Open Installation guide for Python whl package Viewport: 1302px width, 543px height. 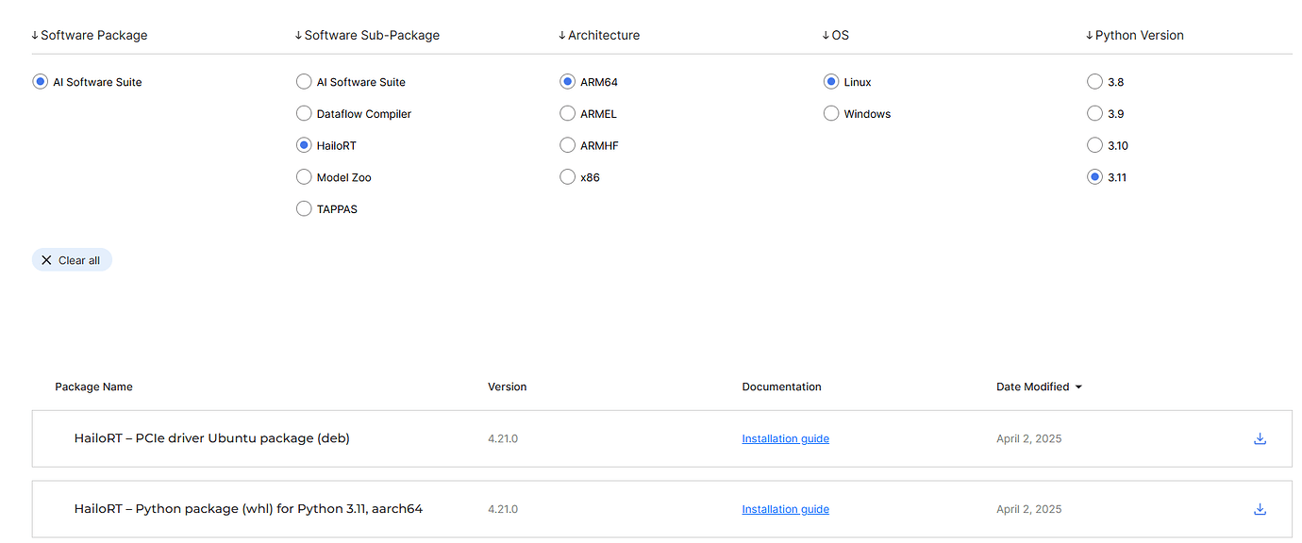coord(785,509)
